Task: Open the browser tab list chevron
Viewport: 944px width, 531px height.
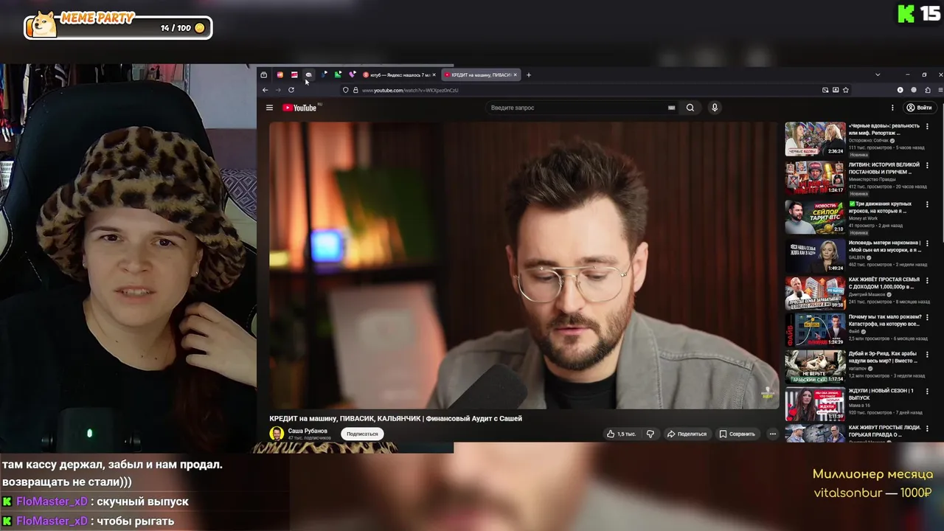Action: tap(878, 74)
